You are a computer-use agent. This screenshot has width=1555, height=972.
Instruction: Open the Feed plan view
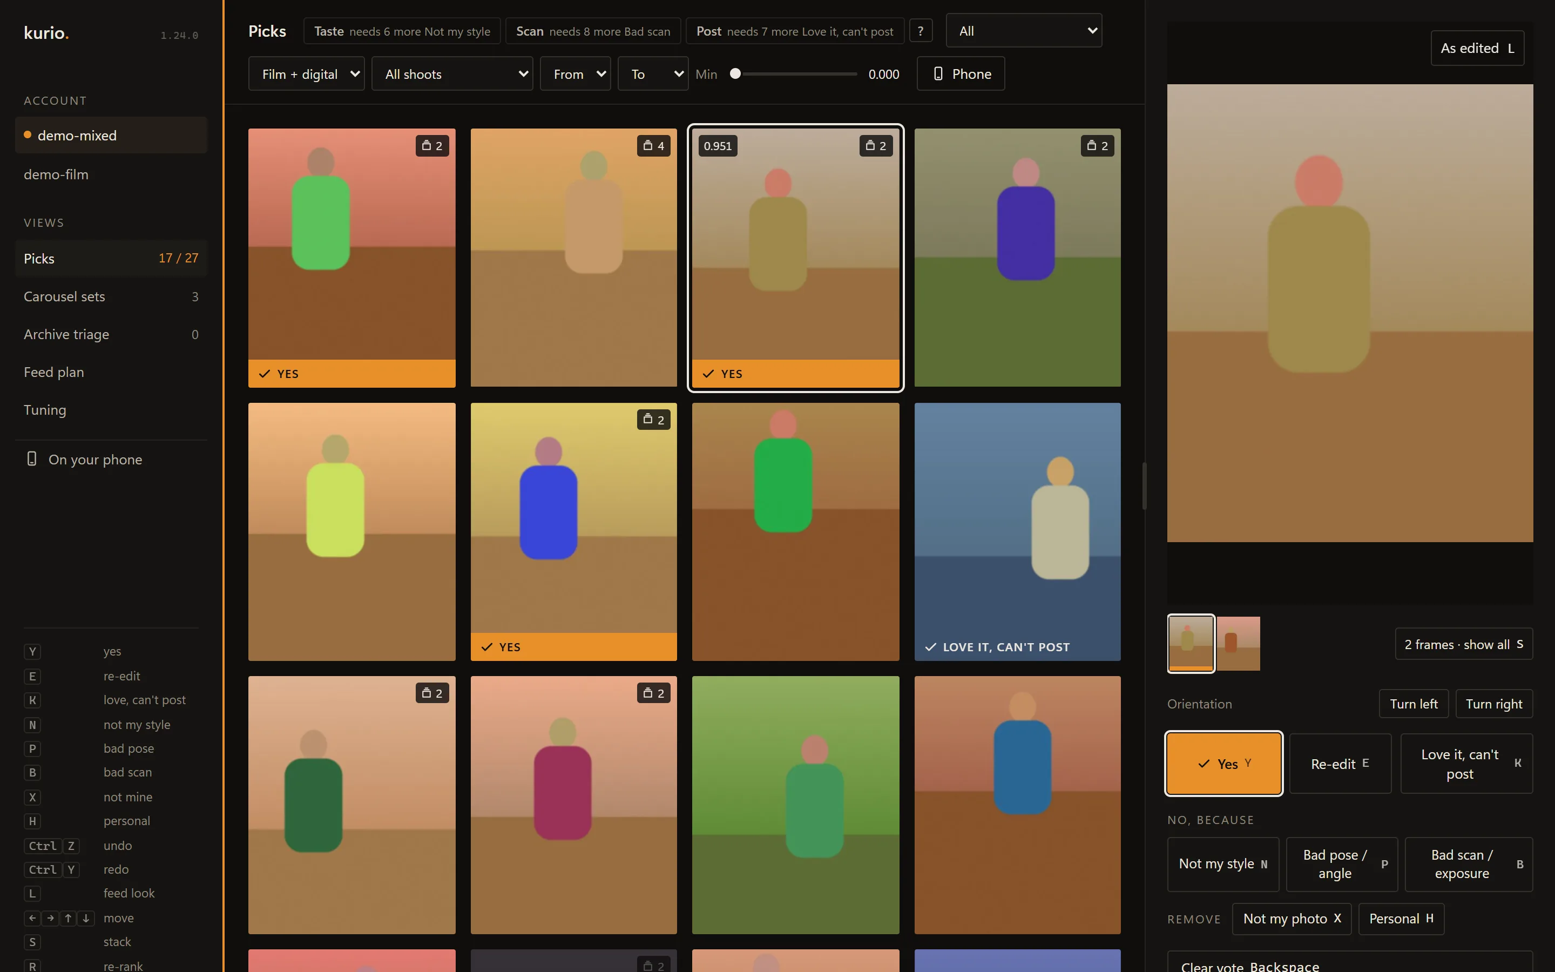coord(111,372)
